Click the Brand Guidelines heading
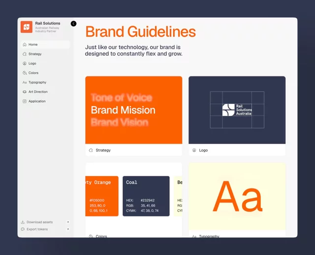 tap(141, 31)
